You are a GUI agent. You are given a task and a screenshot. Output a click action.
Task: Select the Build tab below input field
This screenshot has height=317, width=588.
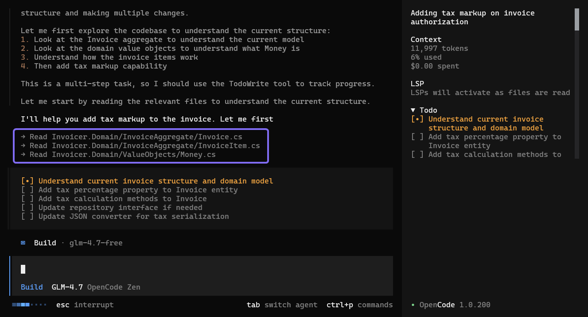[x=31, y=287]
